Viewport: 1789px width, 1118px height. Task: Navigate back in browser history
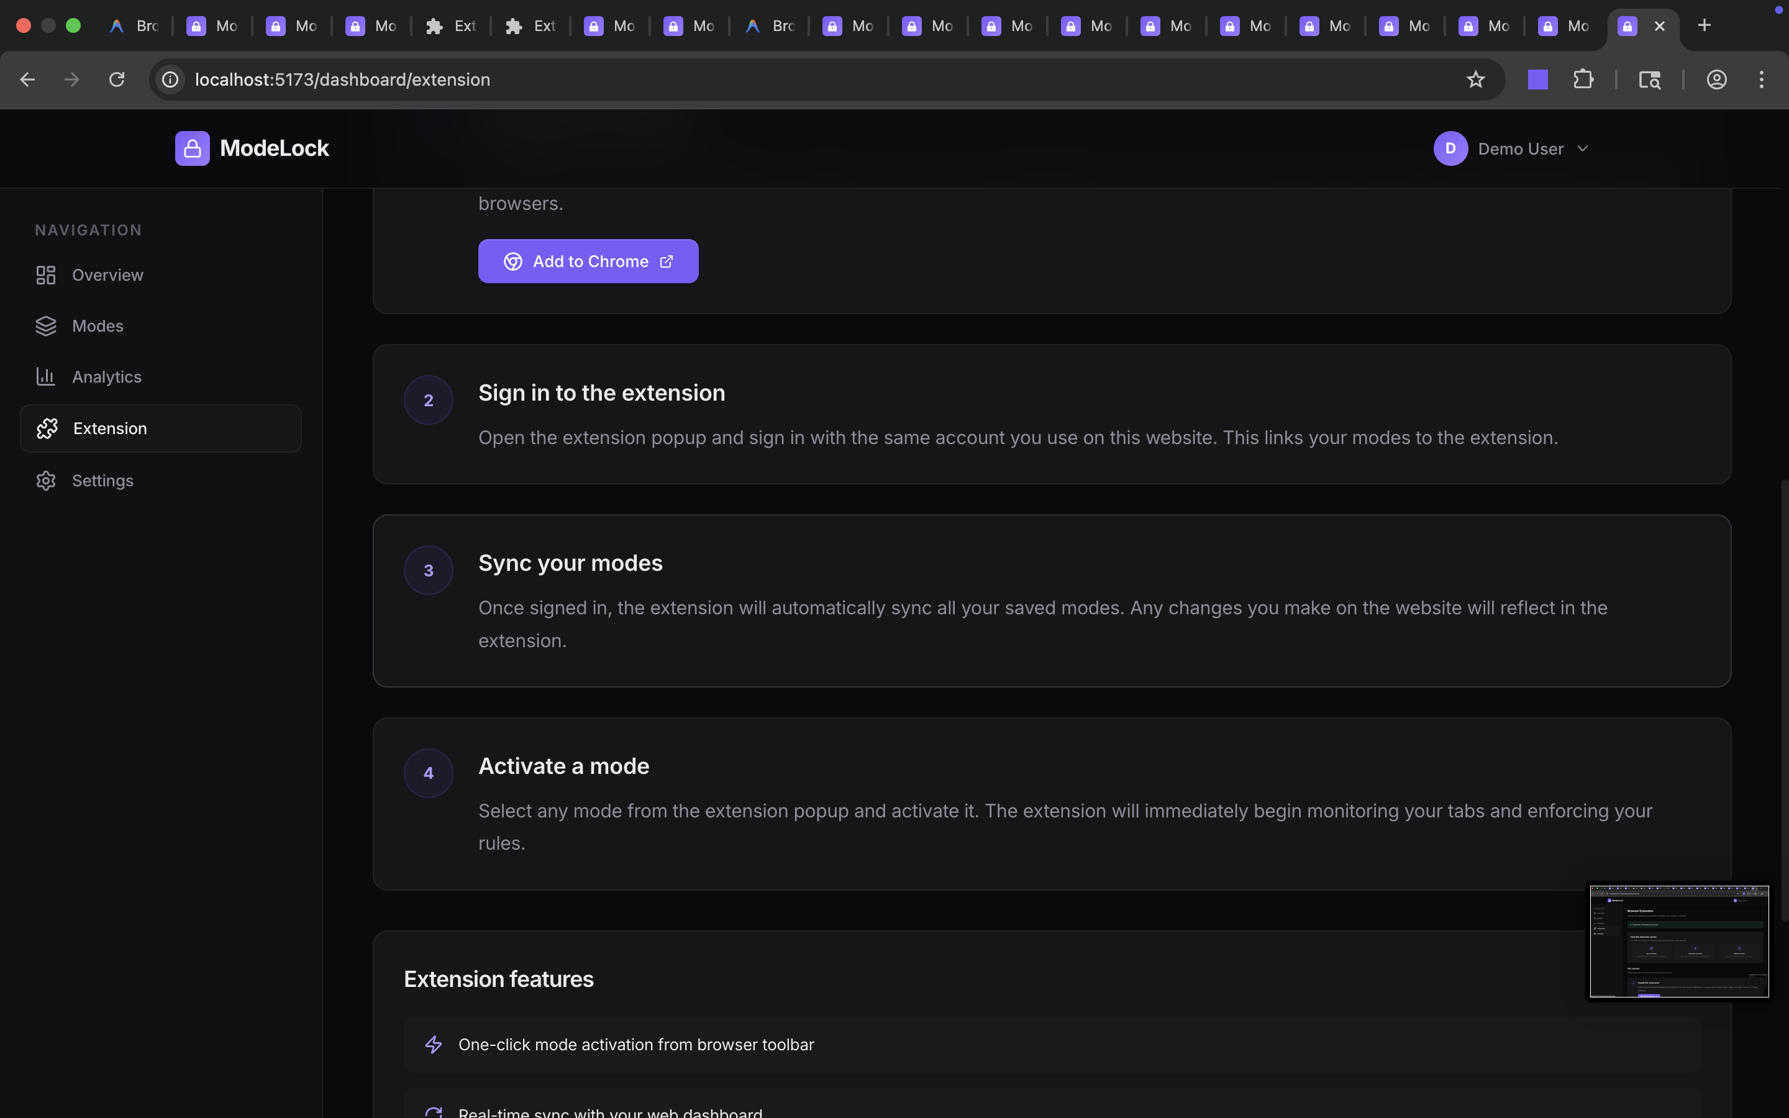click(x=27, y=79)
